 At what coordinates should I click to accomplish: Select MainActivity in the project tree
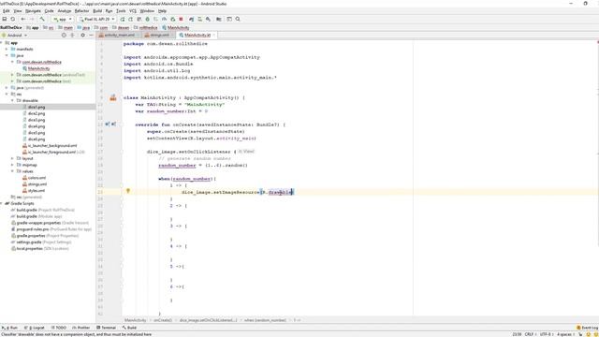(x=38, y=68)
